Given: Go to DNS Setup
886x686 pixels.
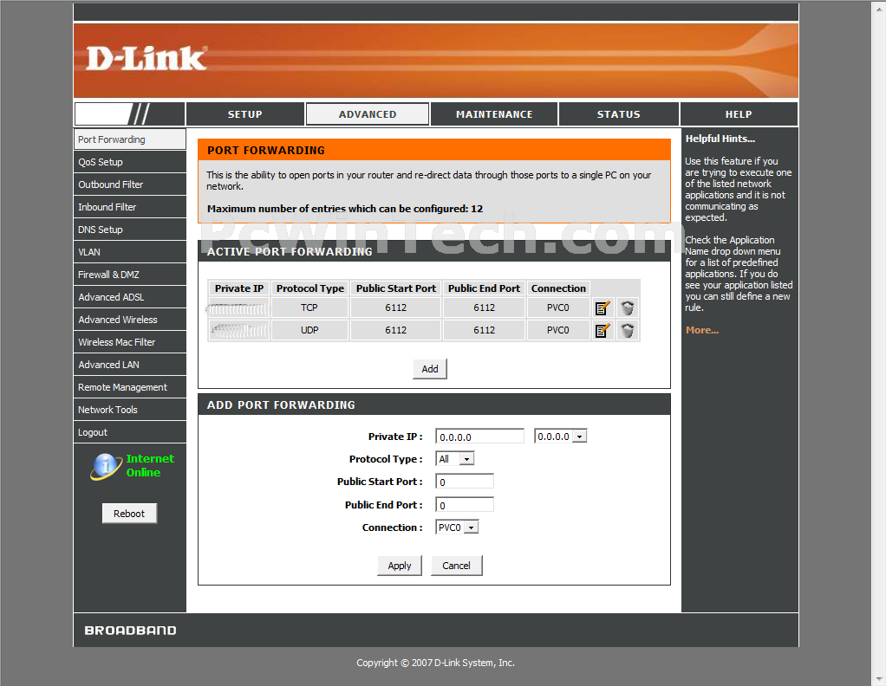Looking at the screenshot, I should (129, 230).
